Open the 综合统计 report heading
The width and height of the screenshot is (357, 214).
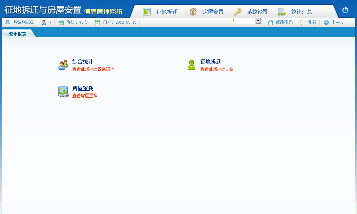83,61
